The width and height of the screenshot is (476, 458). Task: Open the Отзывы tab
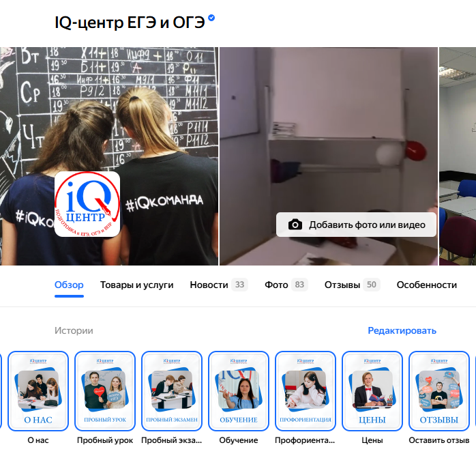point(352,285)
